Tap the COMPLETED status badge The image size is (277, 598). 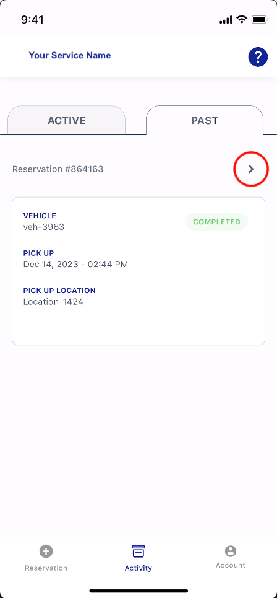click(x=216, y=222)
